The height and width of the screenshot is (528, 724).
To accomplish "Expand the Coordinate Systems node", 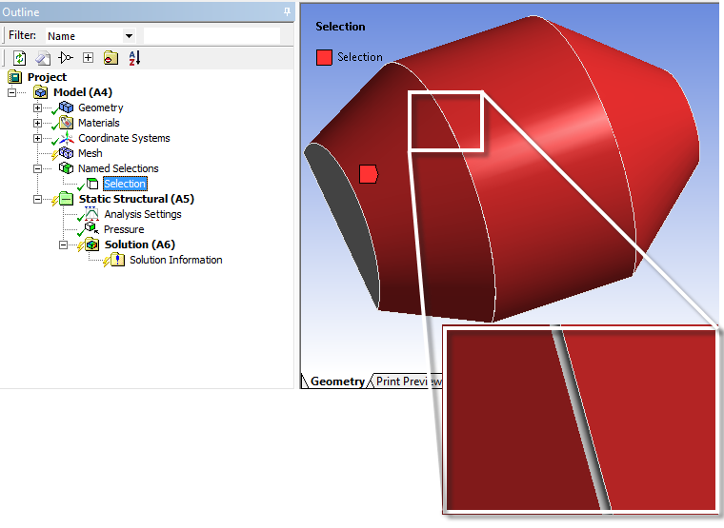I will [x=37, y=138].
